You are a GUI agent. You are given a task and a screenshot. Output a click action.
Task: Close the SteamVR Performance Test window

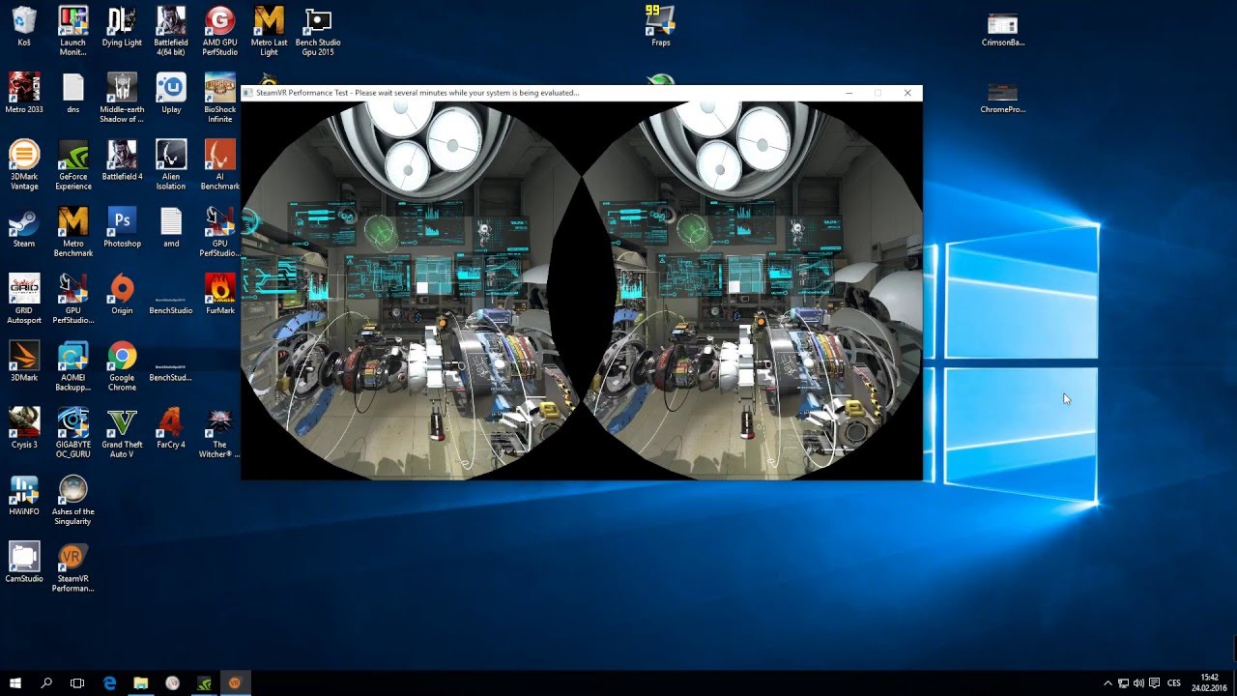coord(907,93)
